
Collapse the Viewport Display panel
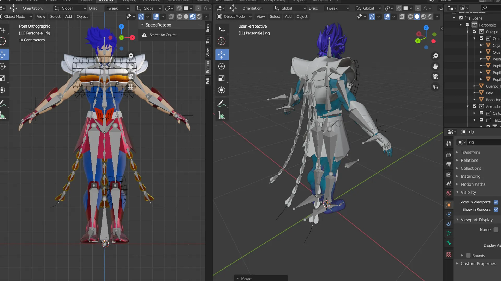click(476, 220)
